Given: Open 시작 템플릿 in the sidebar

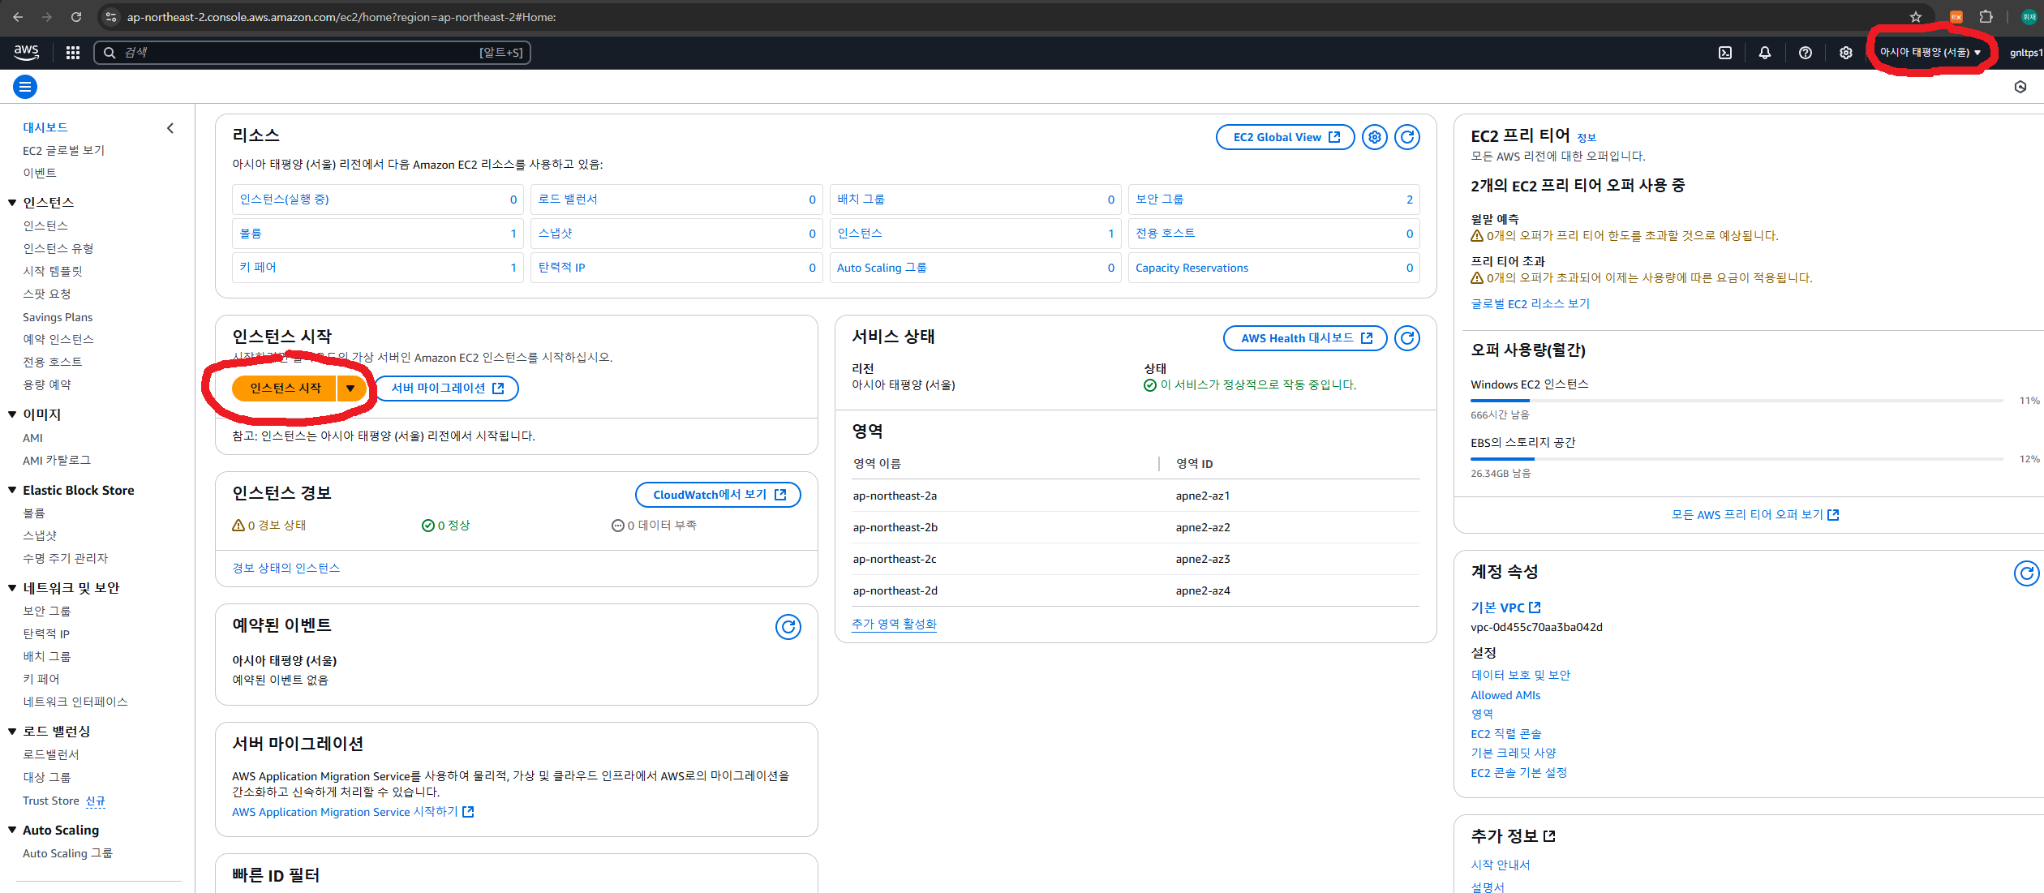Looking at the screenshot, I should (53, 271).
